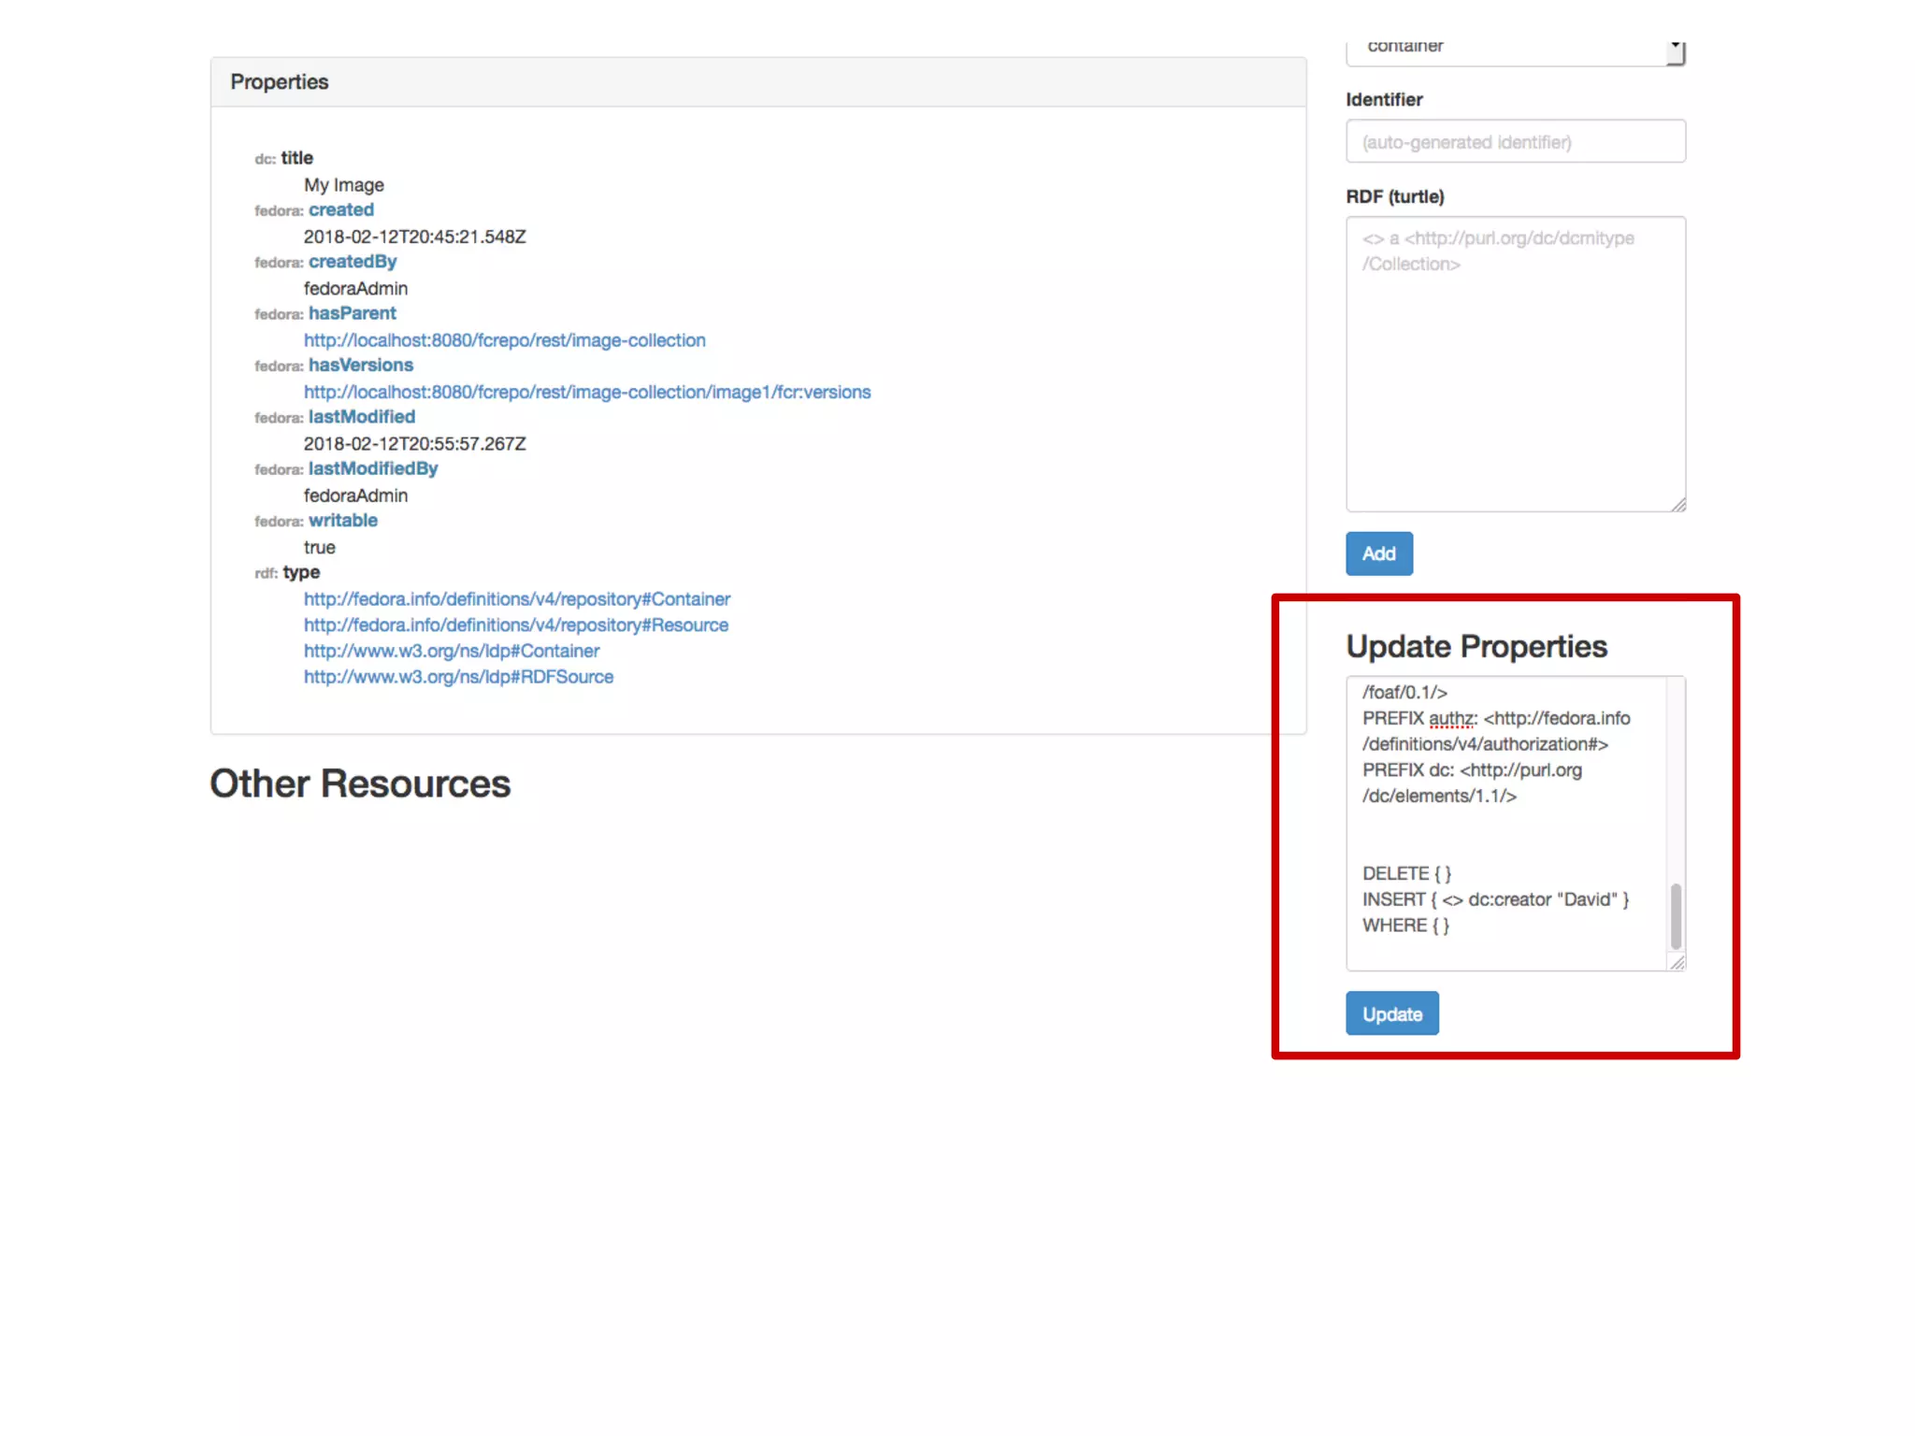Click the RDF (turtle) text area

click(1515, 365)
